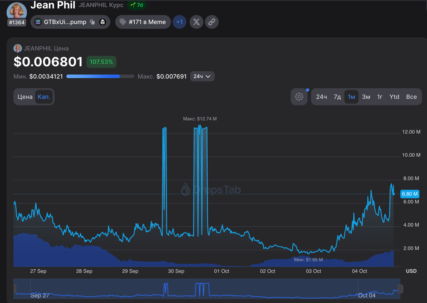The image size is (427, 303).
Task: Select the Ytd chart timeframe
Action: (394, 97)
